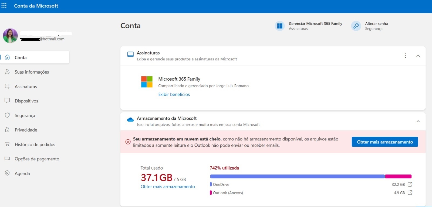Click the key icon beside Alterar senha
Screen dimensions: 432x207
coord(356,26)
